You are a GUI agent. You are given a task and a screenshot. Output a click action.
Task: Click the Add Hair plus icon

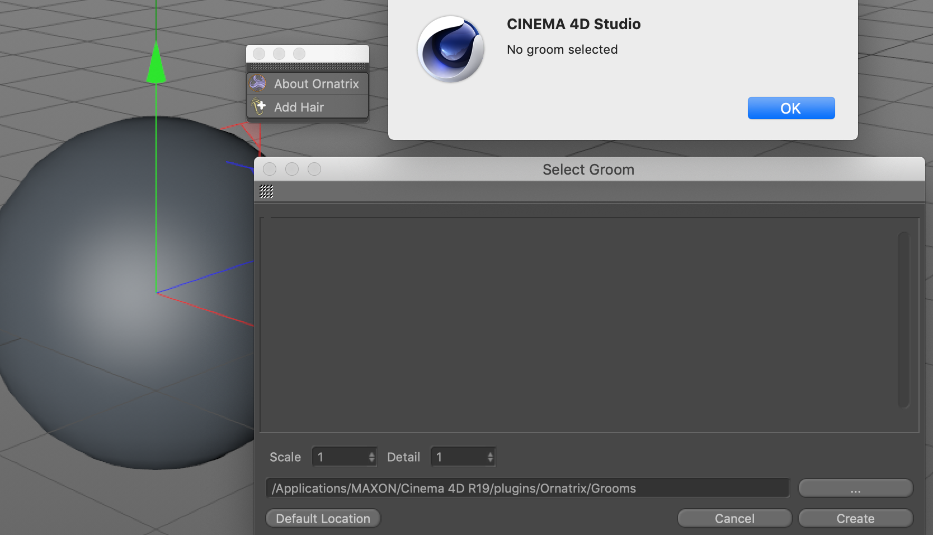(x=258, y=106)
